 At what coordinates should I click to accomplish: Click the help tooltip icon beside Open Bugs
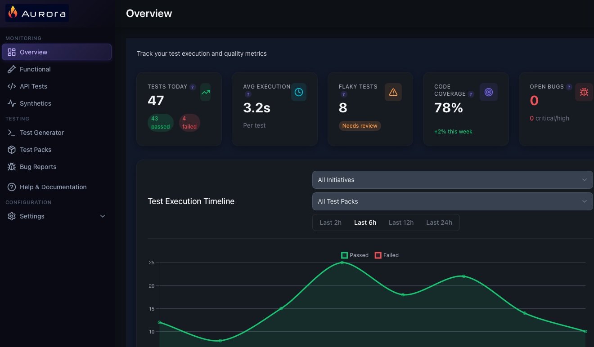[569, 87]
